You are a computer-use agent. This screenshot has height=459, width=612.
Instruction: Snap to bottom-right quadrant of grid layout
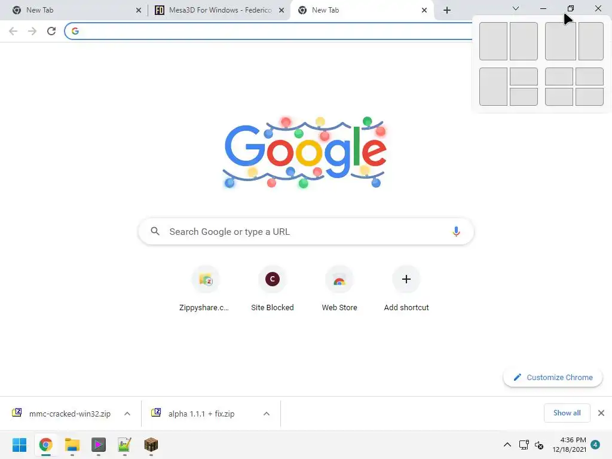[590, 97]
